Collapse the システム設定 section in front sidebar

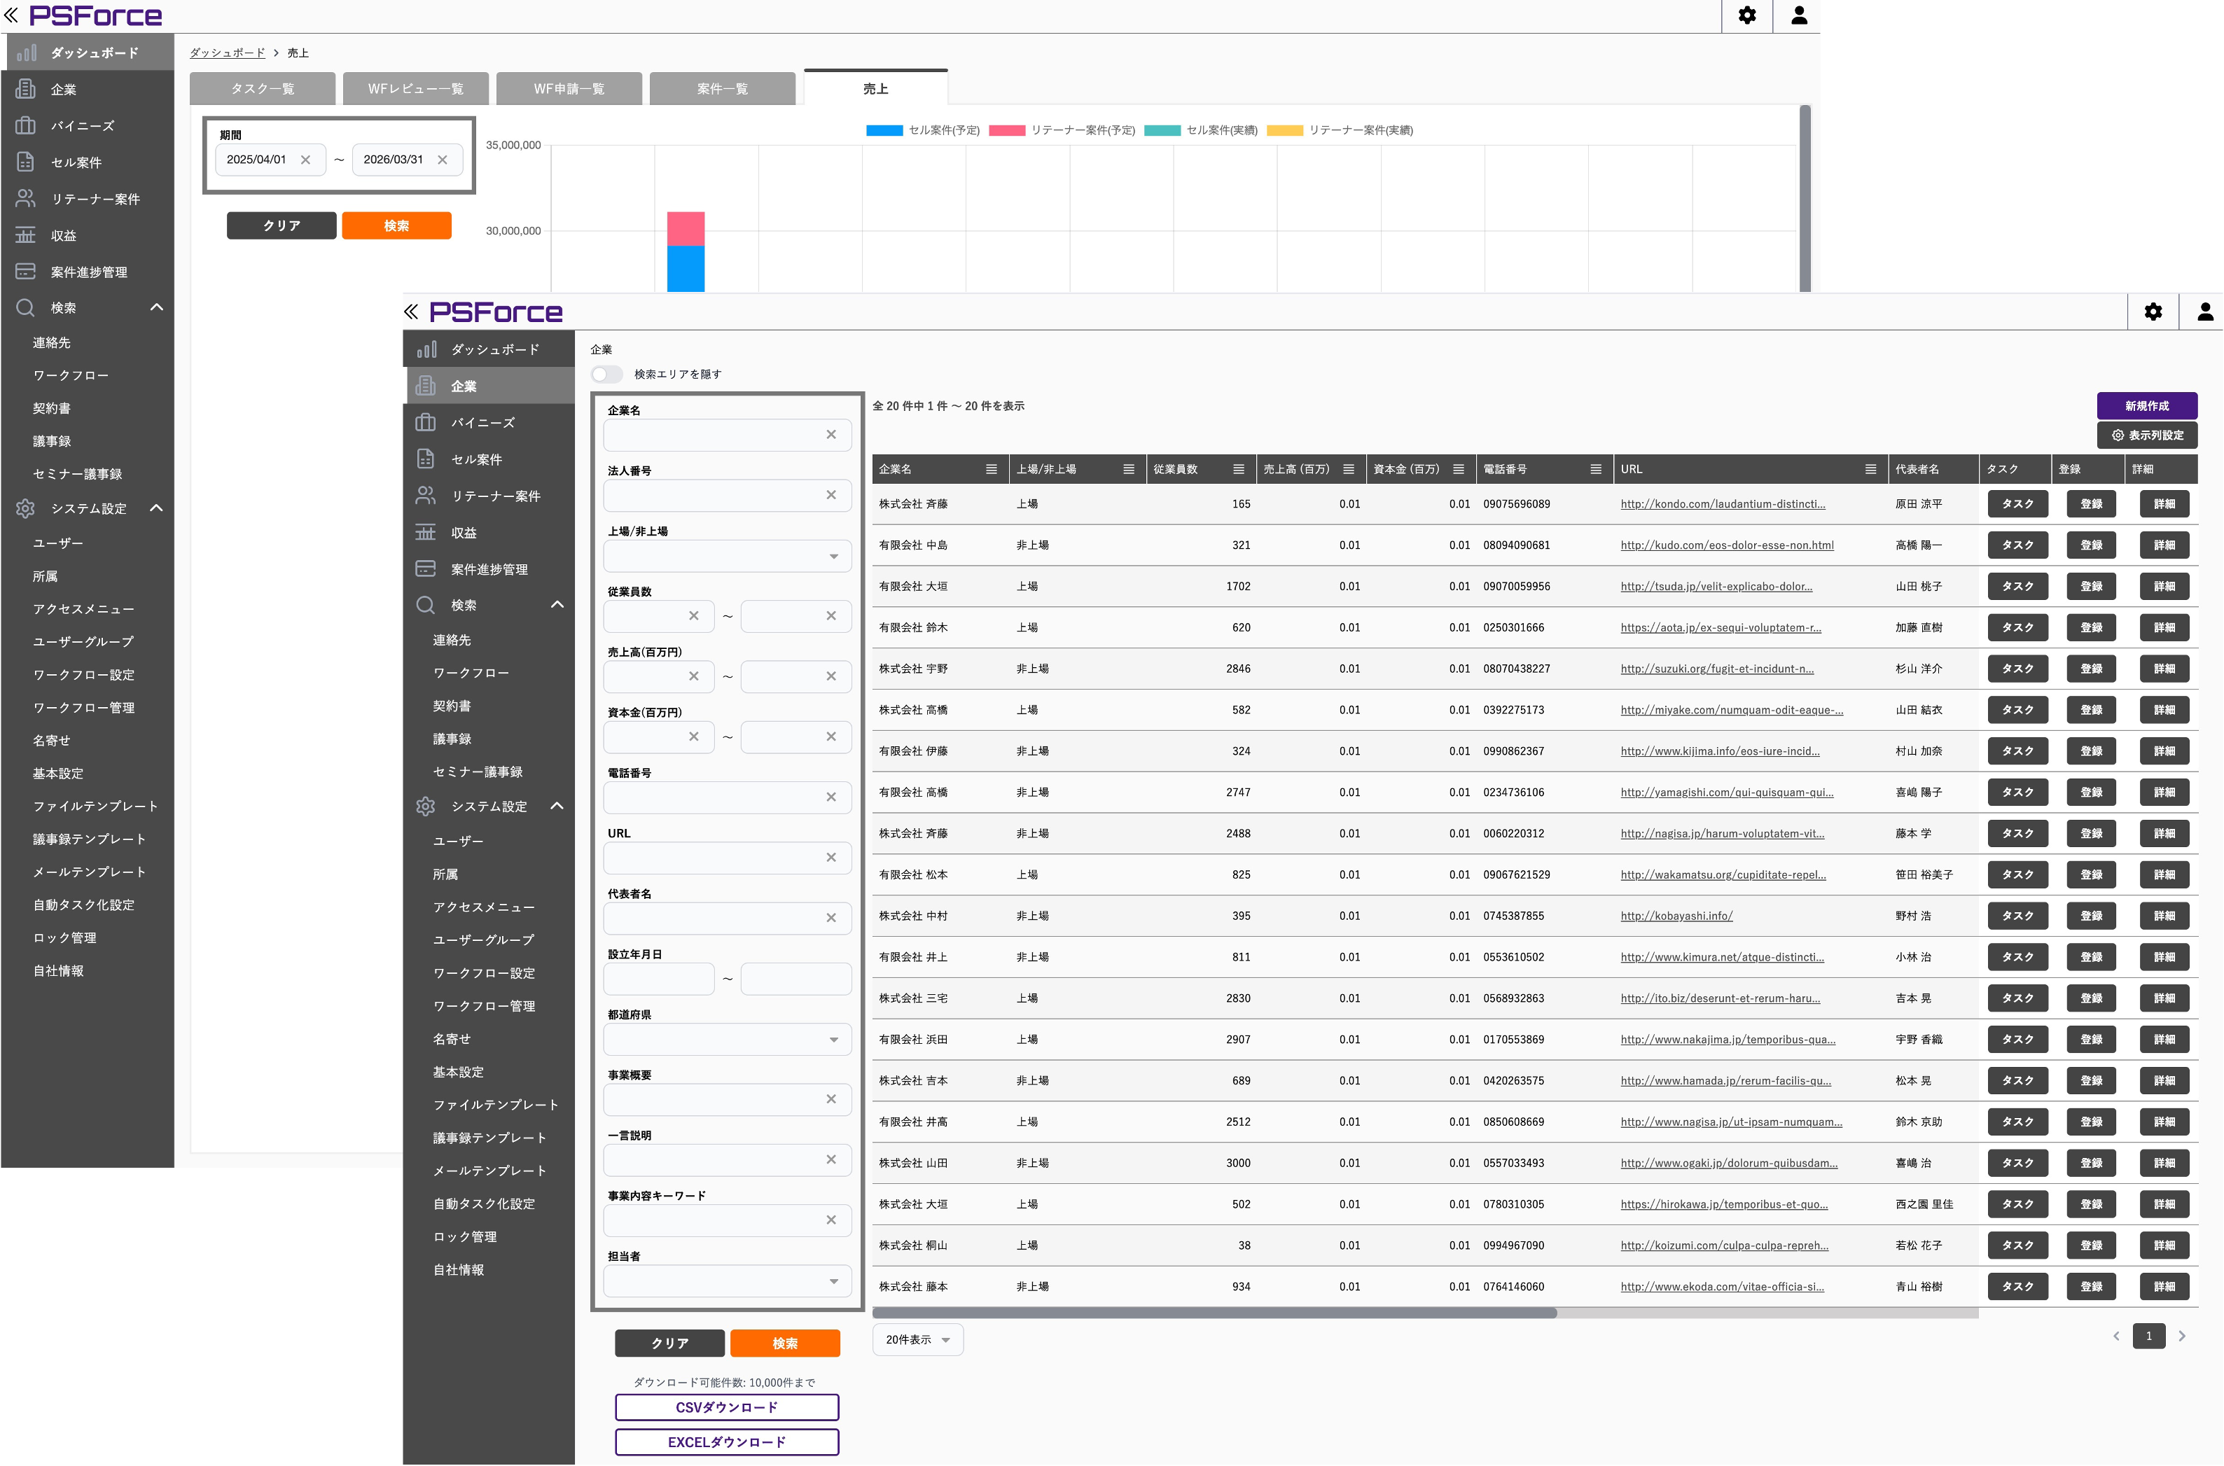[x=557, y=806]
